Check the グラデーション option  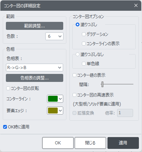click(84, 34)
